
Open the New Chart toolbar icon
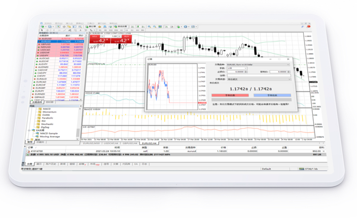click(42, 27)
